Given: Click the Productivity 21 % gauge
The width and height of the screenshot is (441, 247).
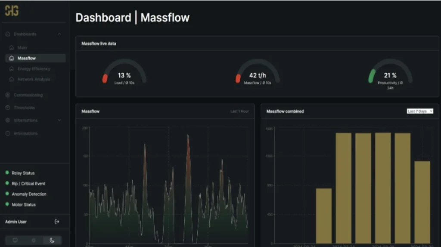Looking at the screenshot, I should pyautogui.click(x=390, y=74).
